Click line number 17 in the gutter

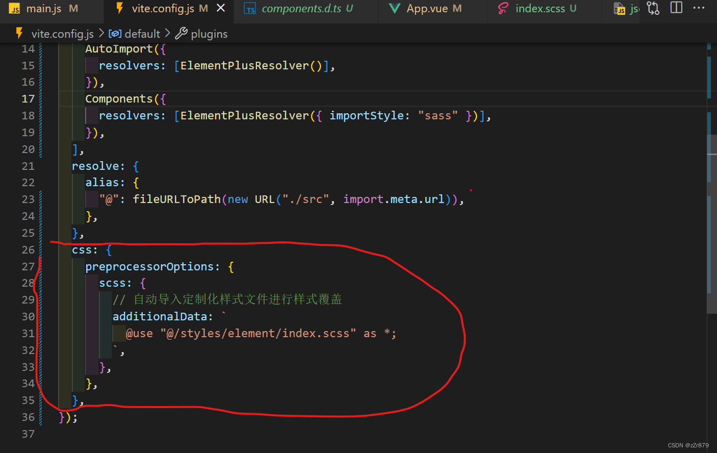click(x=28, y=99)
